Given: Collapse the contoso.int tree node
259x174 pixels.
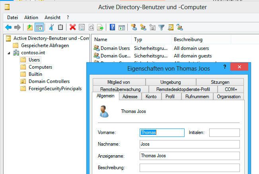Looking at the screenshot, I should tap(9, 53).
